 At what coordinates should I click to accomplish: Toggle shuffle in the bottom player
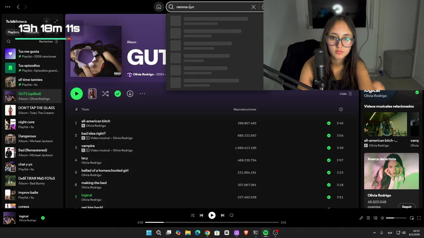[x=192, y=215]
